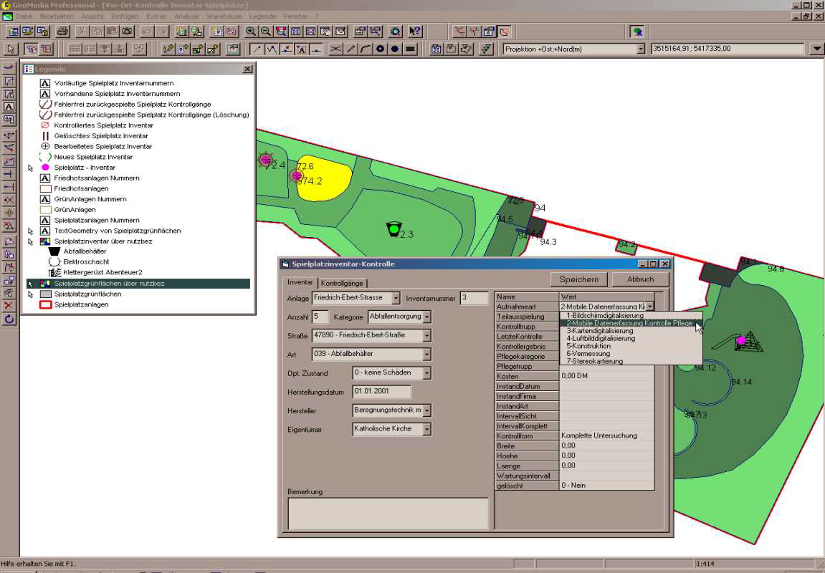The height and width of the screenshot is (573, 825).
Task: Click the zigzag polyline tool icon
Action: (272, 49)
